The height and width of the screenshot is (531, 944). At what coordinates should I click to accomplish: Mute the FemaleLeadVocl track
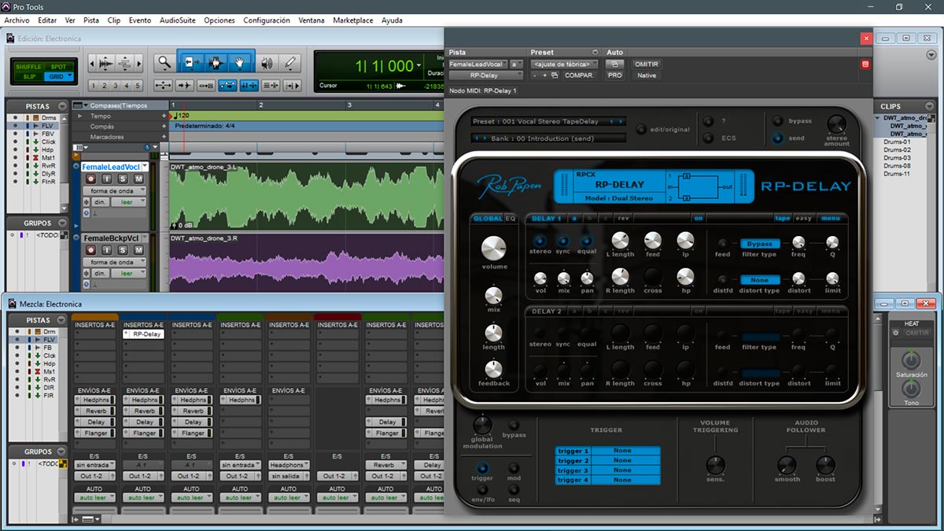[138, 179]
